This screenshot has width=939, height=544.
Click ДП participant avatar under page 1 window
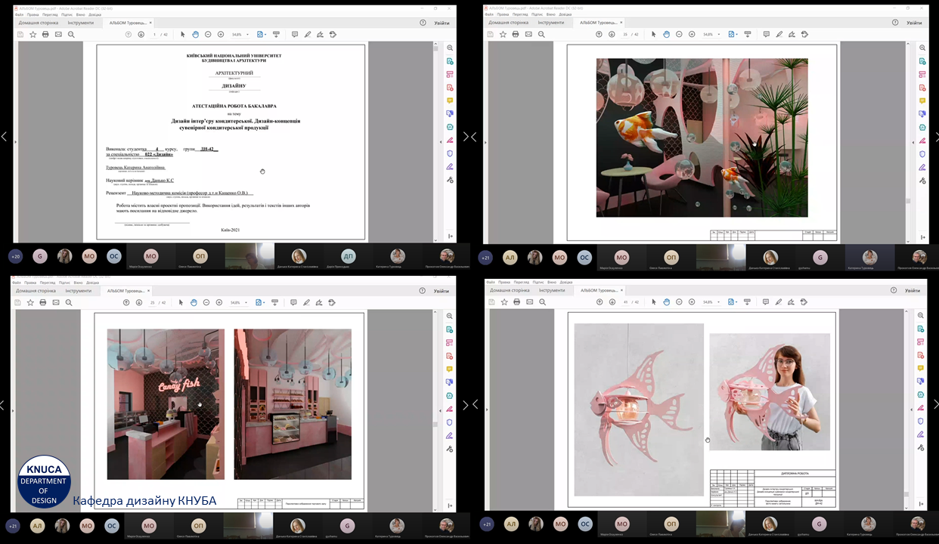pos(348,255)
